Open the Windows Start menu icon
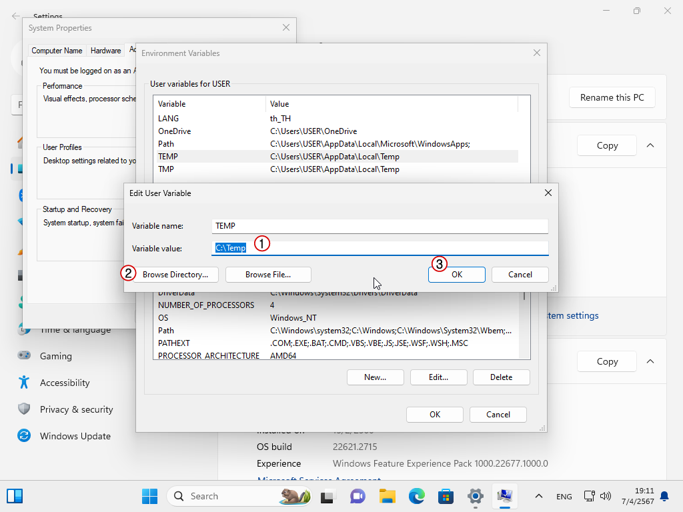683x512 pixels. pyautogui.click(x=149, y=496)
